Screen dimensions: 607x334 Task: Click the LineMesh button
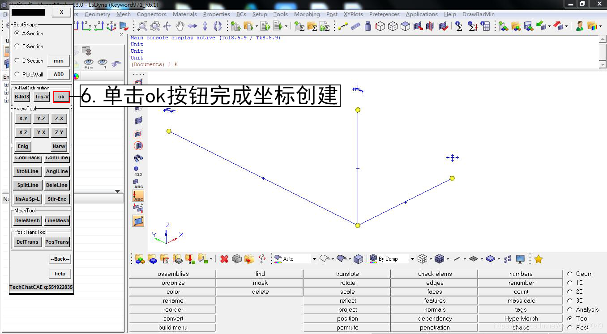click(x=57, y=220)
